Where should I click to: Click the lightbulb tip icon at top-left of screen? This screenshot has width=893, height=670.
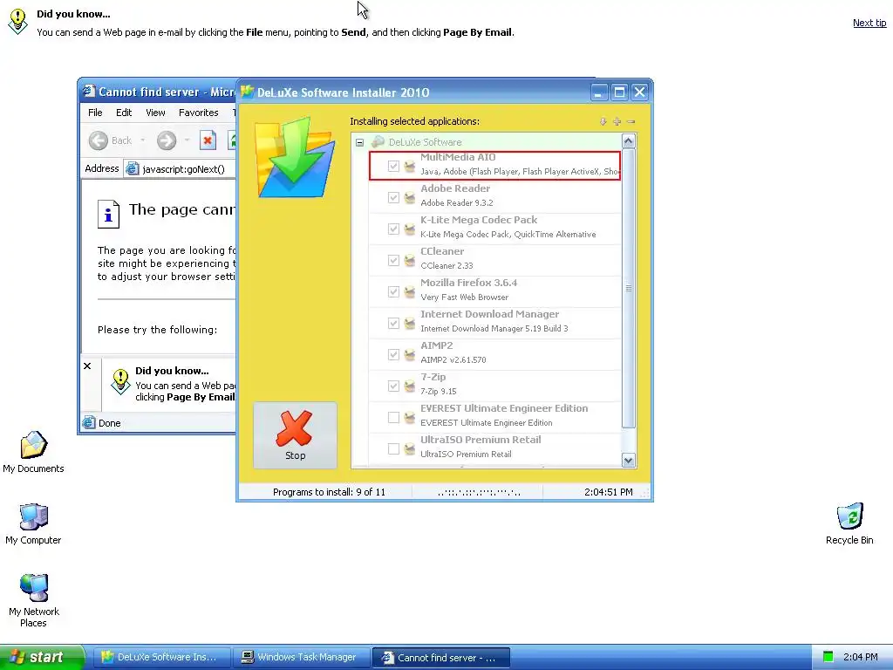tap(17, 22)
